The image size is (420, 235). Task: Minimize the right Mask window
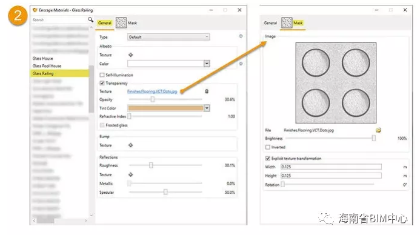tap(376, 10)
